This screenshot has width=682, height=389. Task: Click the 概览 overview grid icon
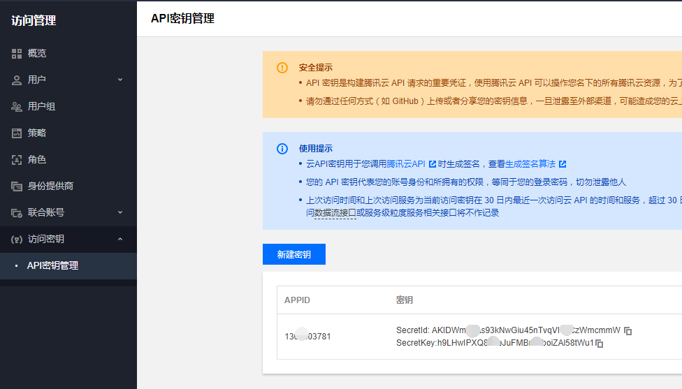point(17,53)
